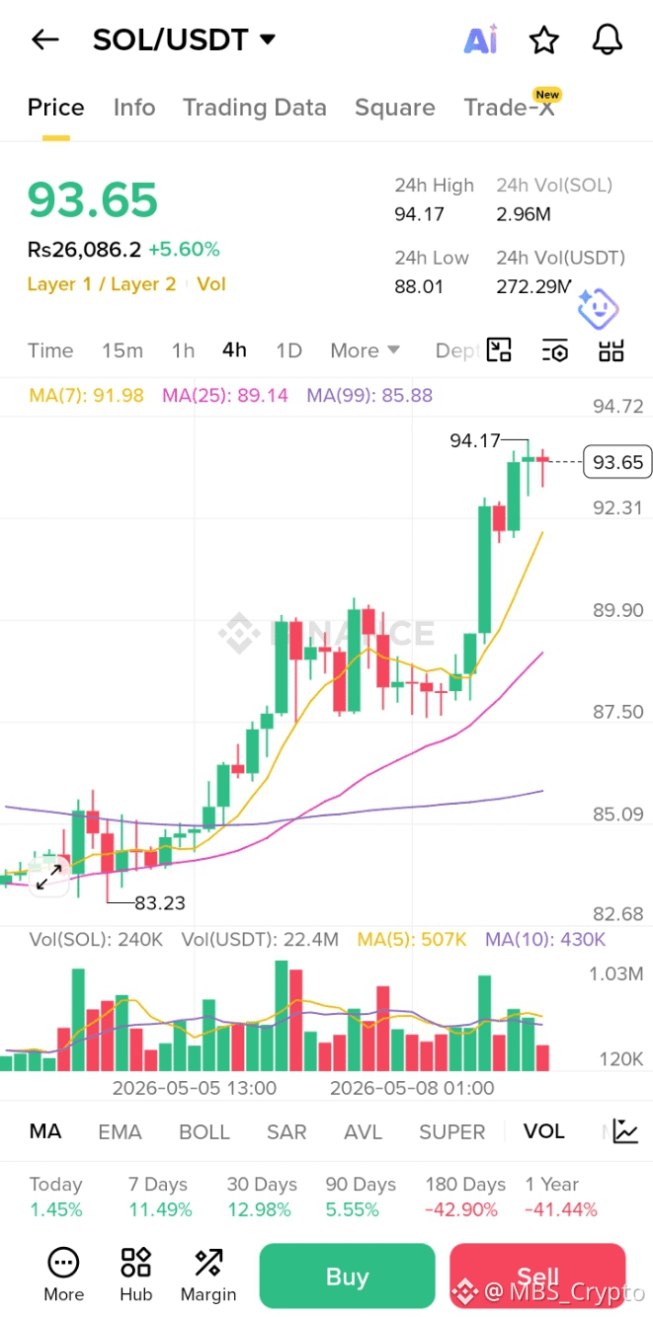Screen dimensions: 653x1317
Task: Click the 94.17 high marker on chart
Action: 475,441
